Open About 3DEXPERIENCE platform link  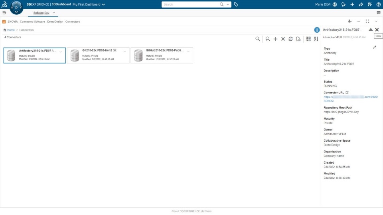tap(191, 211)
